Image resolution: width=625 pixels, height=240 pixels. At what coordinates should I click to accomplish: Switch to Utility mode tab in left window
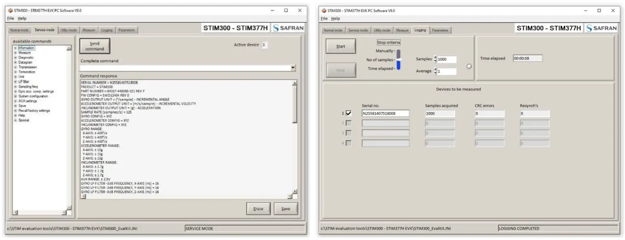coord(68,30)
